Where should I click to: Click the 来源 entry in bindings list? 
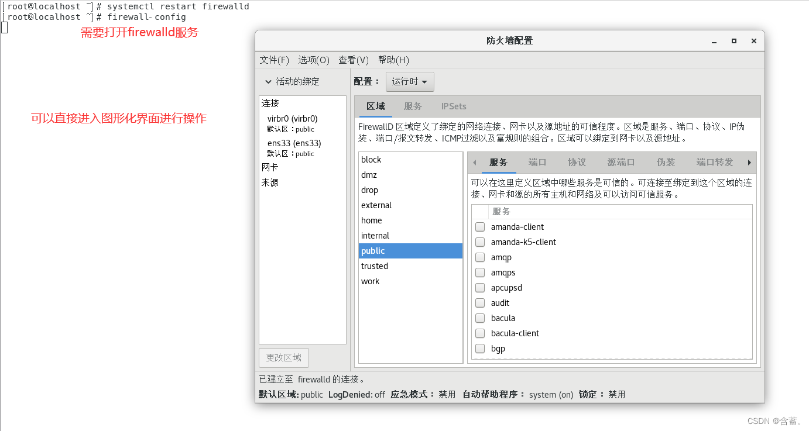pos(270,183)
